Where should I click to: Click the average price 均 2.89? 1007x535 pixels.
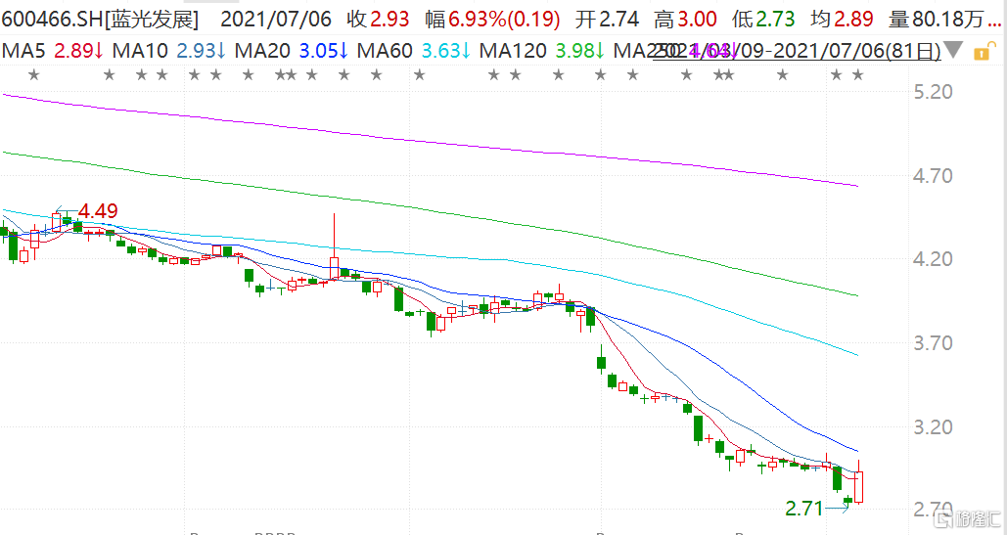(842, 20)
